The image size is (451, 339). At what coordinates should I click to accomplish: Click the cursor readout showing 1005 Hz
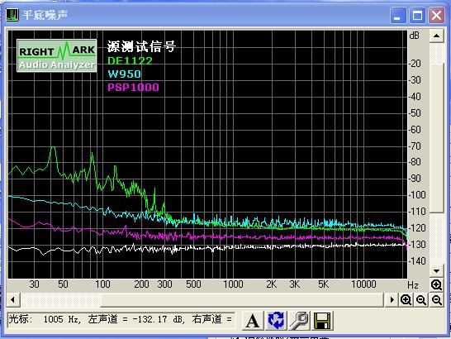pyautogui.click(x=121, y=319)
